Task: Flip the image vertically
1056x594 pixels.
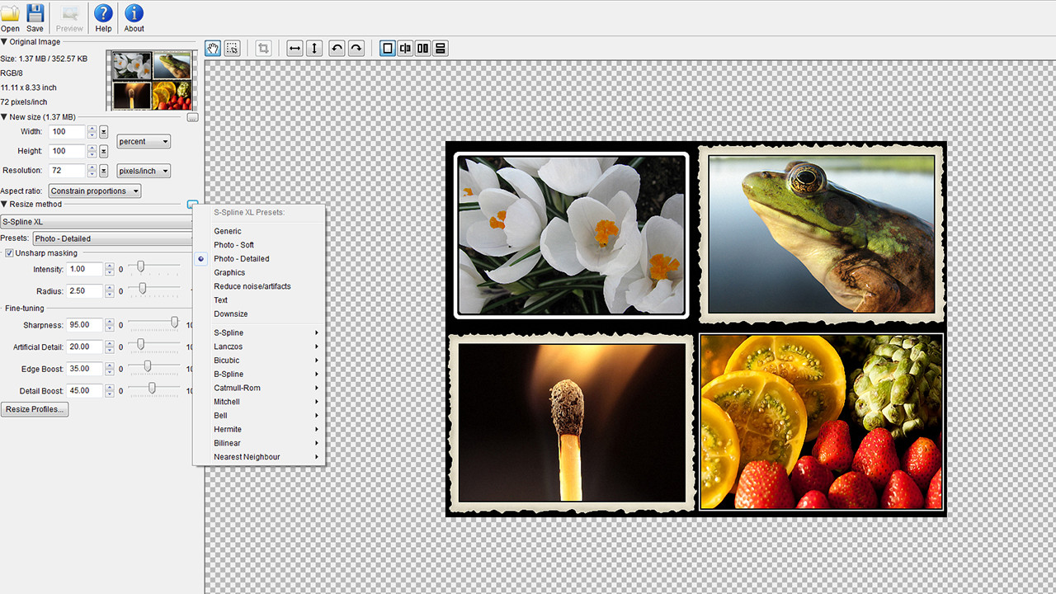Action: click(314, 49)
